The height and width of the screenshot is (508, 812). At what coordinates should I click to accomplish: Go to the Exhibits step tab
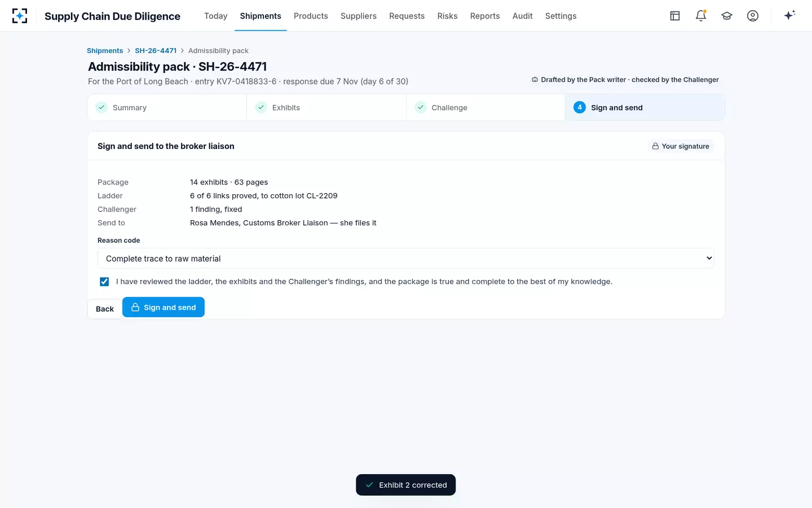coord(326,107)
